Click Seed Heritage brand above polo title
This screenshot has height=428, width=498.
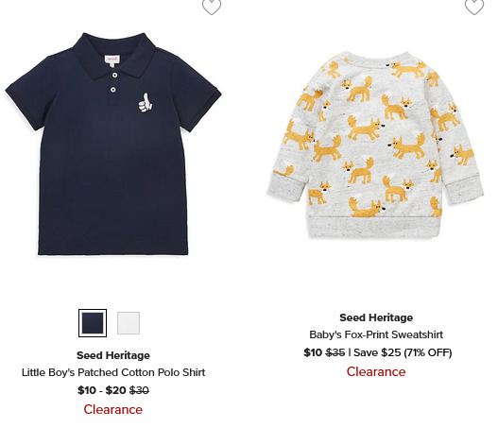click(x=113, y=355)
